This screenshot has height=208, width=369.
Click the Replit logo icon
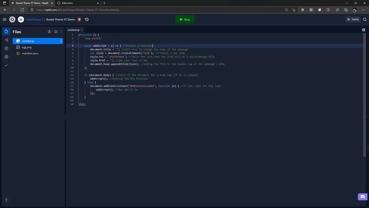[x=12, y=20]
